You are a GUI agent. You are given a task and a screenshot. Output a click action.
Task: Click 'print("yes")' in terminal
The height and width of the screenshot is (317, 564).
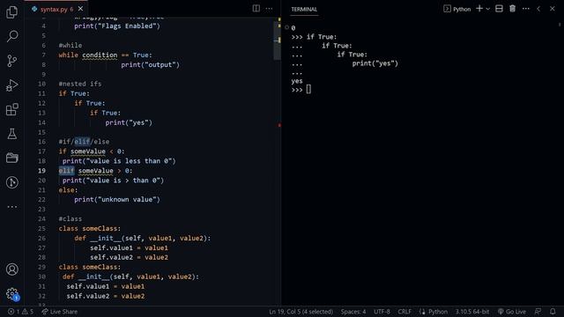pos(375,63)
